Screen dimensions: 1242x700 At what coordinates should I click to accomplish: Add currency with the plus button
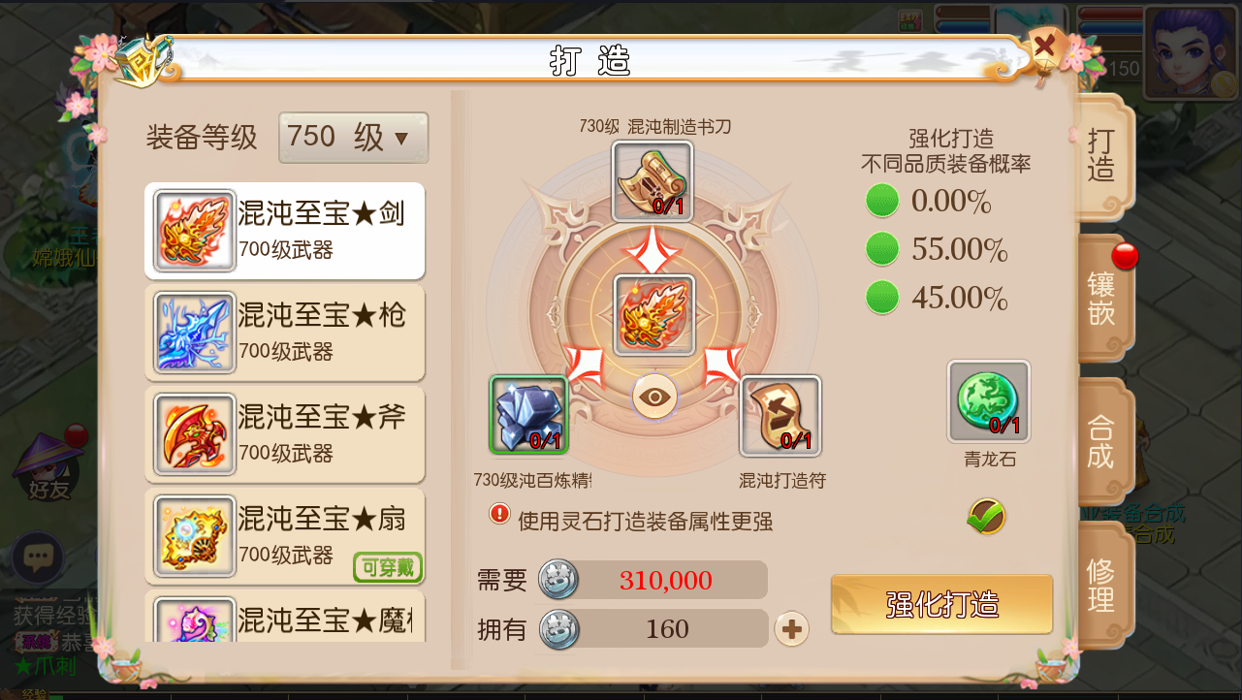792,629
